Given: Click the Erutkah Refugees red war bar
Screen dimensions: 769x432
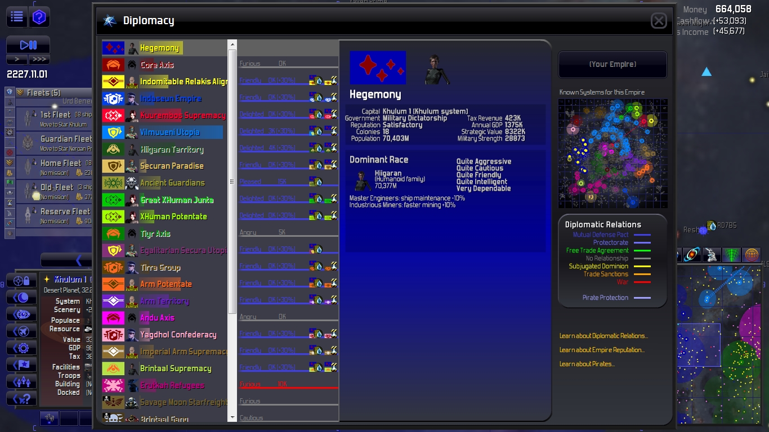Looking at the screenshot, I should coord(289,385).
